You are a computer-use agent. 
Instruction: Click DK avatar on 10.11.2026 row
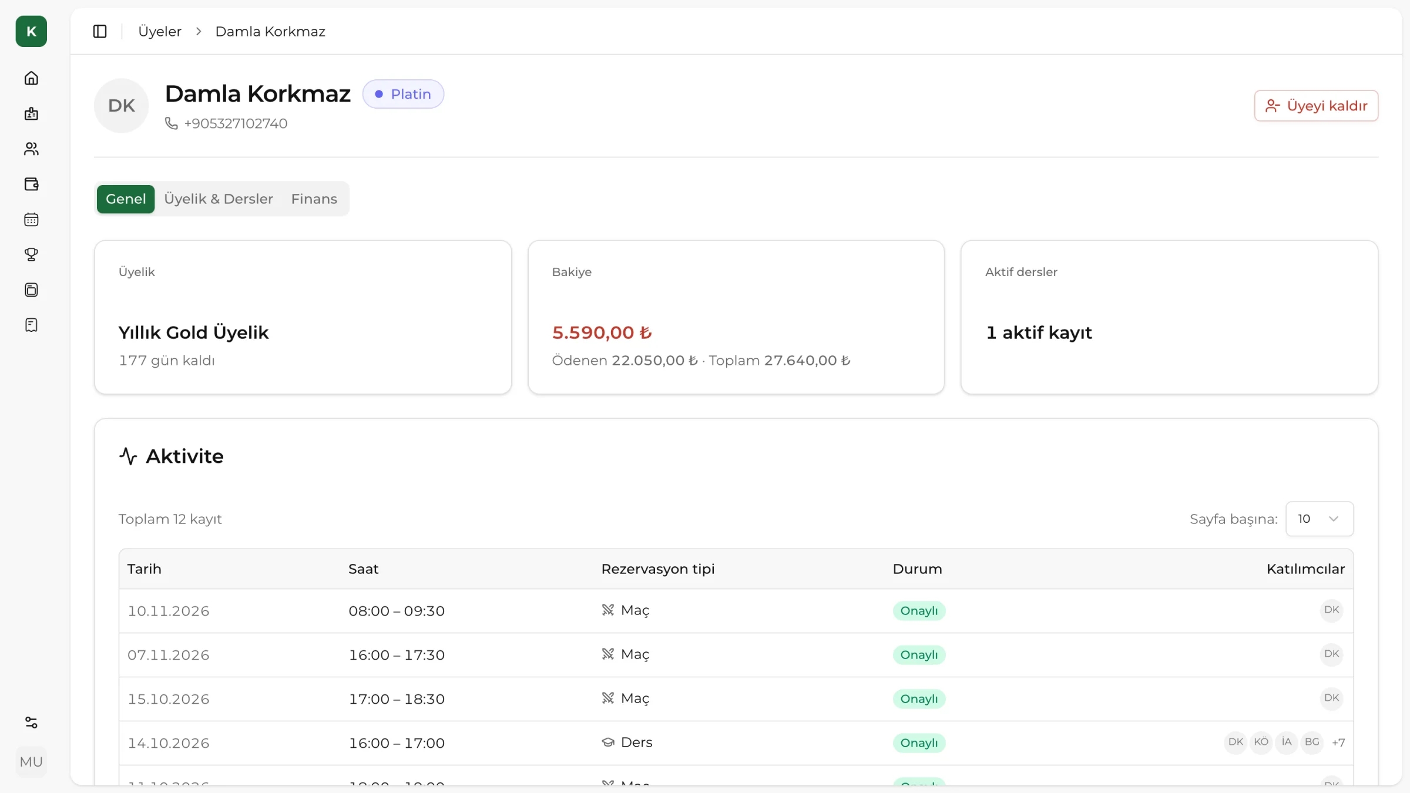1331,610
